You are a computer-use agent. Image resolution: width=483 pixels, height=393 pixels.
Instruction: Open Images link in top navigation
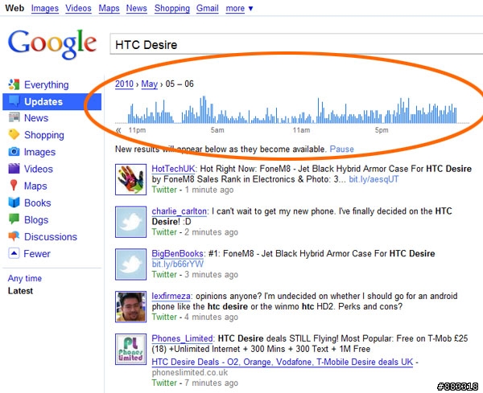45,8
